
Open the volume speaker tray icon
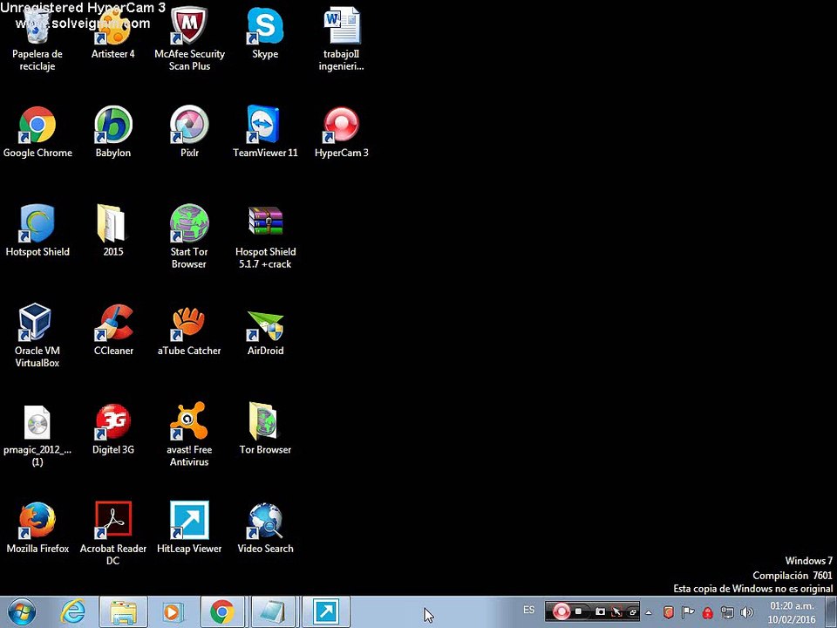tap(747, 612)
